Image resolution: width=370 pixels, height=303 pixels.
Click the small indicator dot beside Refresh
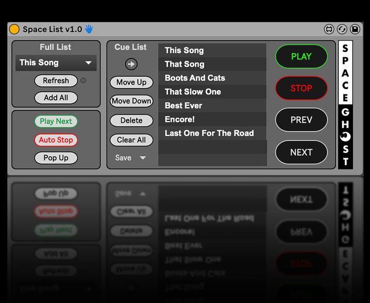coord(83,81)
